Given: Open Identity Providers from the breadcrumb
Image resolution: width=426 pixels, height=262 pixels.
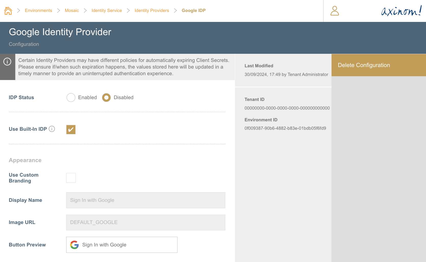Looking at the screenshot, I should (152, 10).
